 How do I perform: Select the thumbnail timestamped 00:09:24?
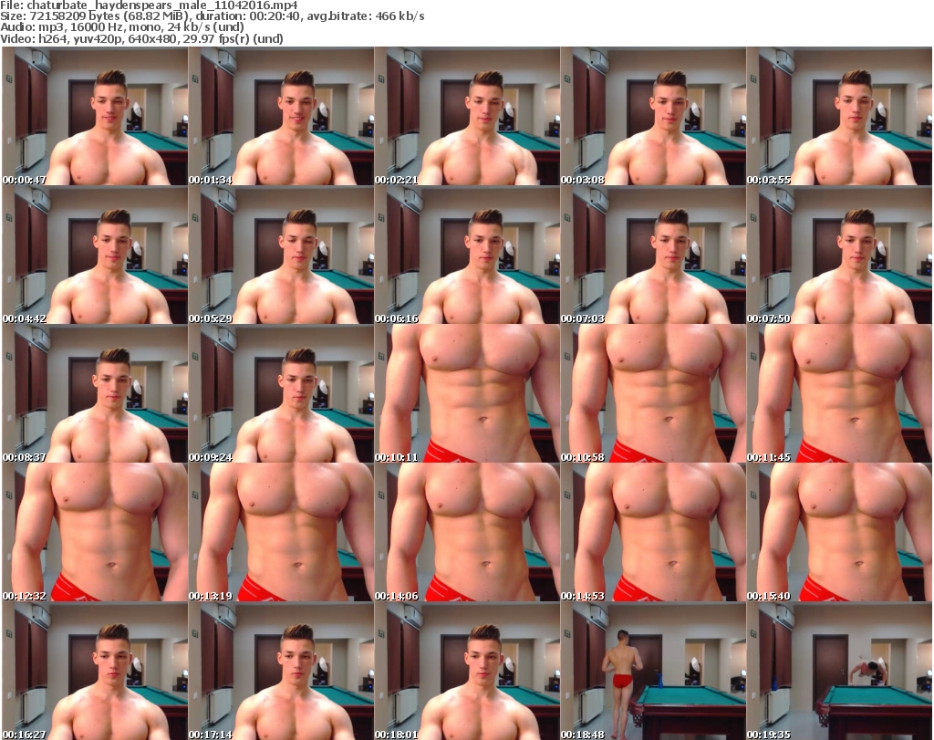(x=281, y=394)
